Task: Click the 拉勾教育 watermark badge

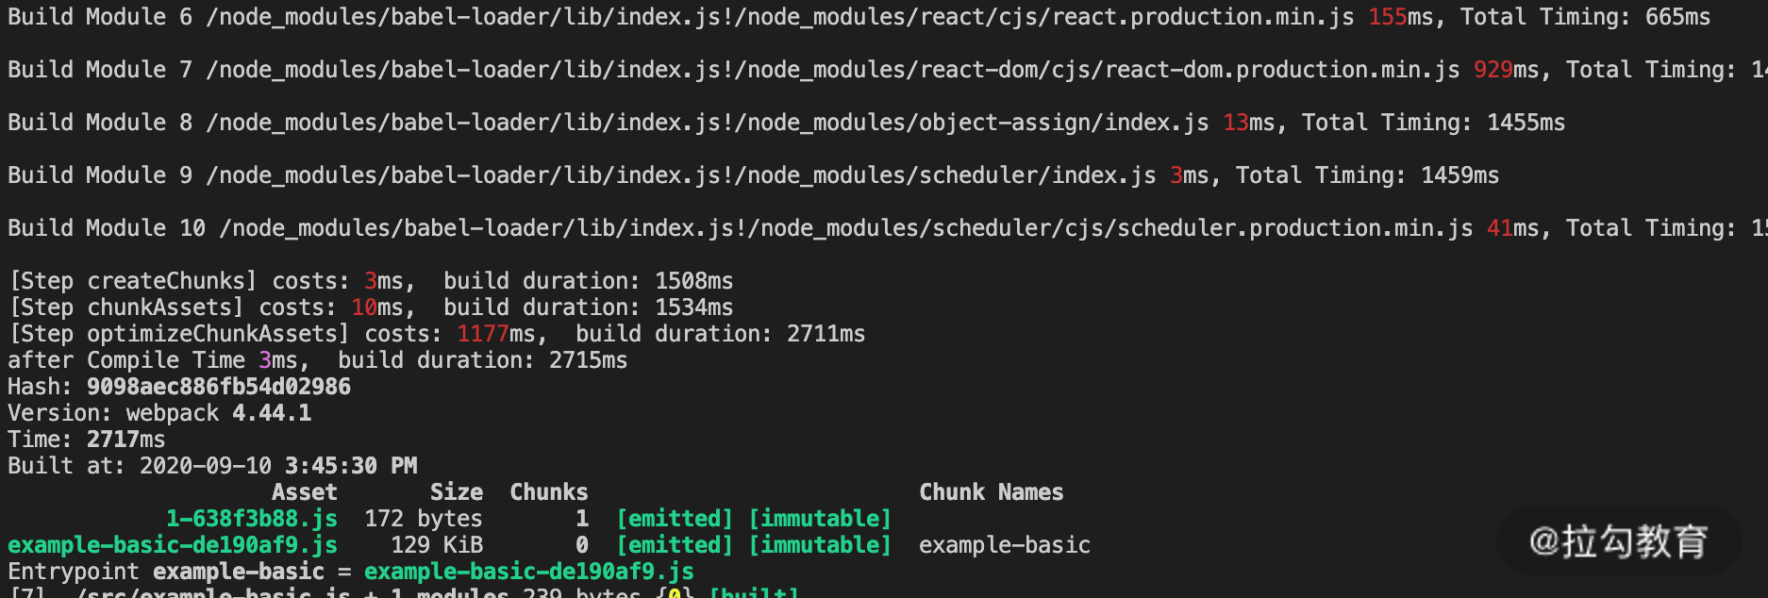Action: click(1618, 541)
